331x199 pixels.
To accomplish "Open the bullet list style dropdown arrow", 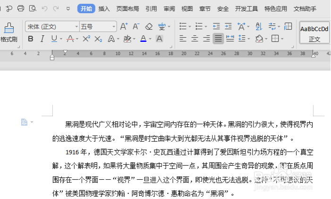I will [189, 26].
